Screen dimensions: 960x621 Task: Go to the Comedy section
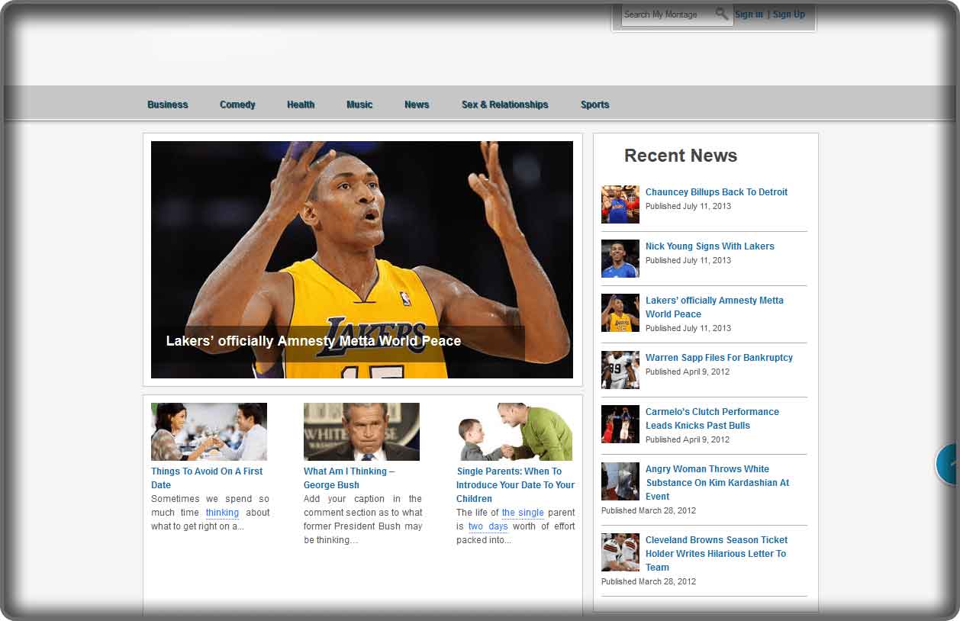point(237,105)
